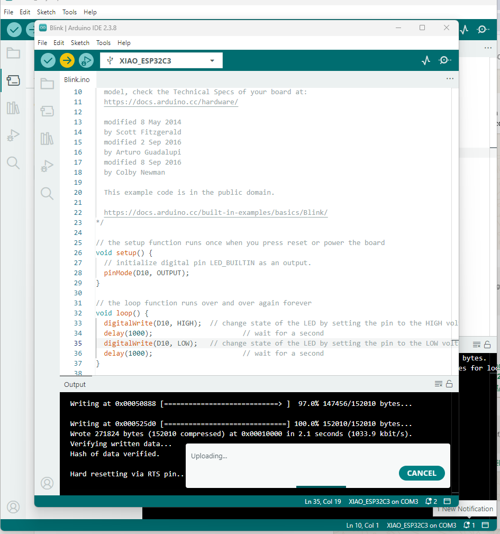Click the Output panel title
Screen dimensions: 500x534
click(x=75, y=385)
